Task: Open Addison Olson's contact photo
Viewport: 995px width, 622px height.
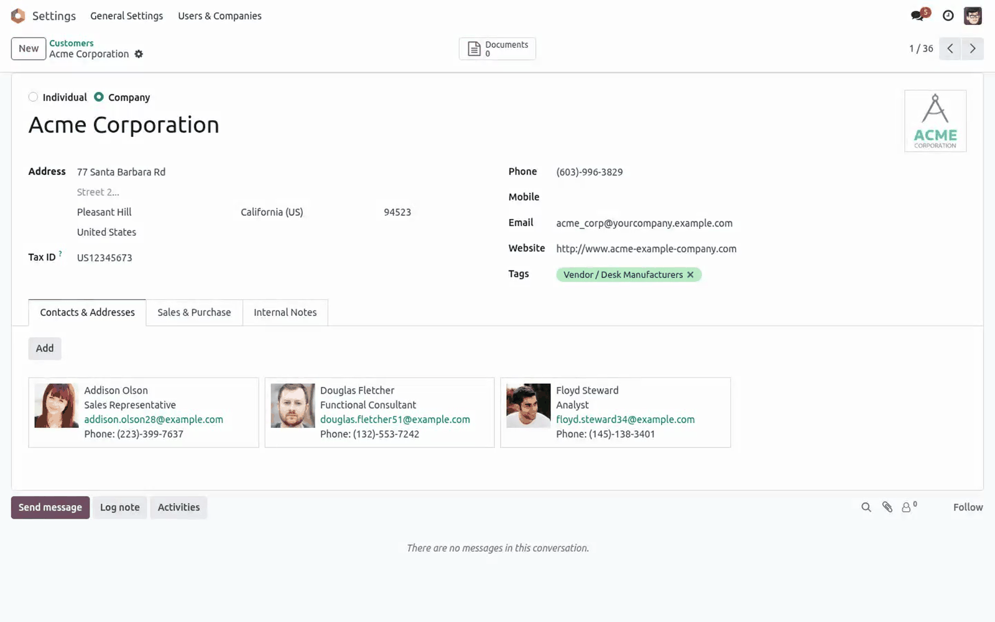Action: pyautogui.click(x=57, y=406)
